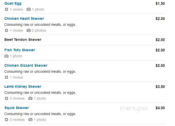Open the Lamb Kidney Skewer link
The height and width of the screenshot is (126, 175).
click(x=23, y=86)
